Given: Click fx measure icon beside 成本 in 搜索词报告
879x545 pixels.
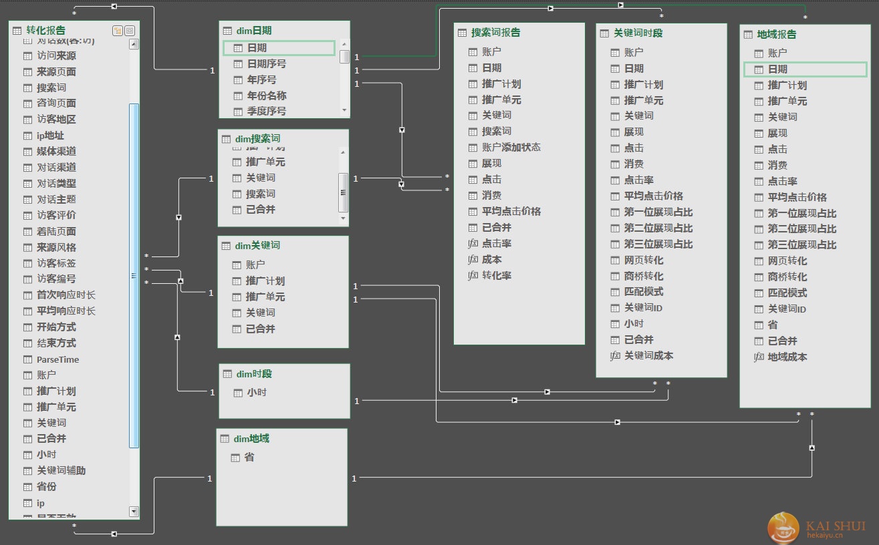Looking at the screenshot, I should 473,260.
